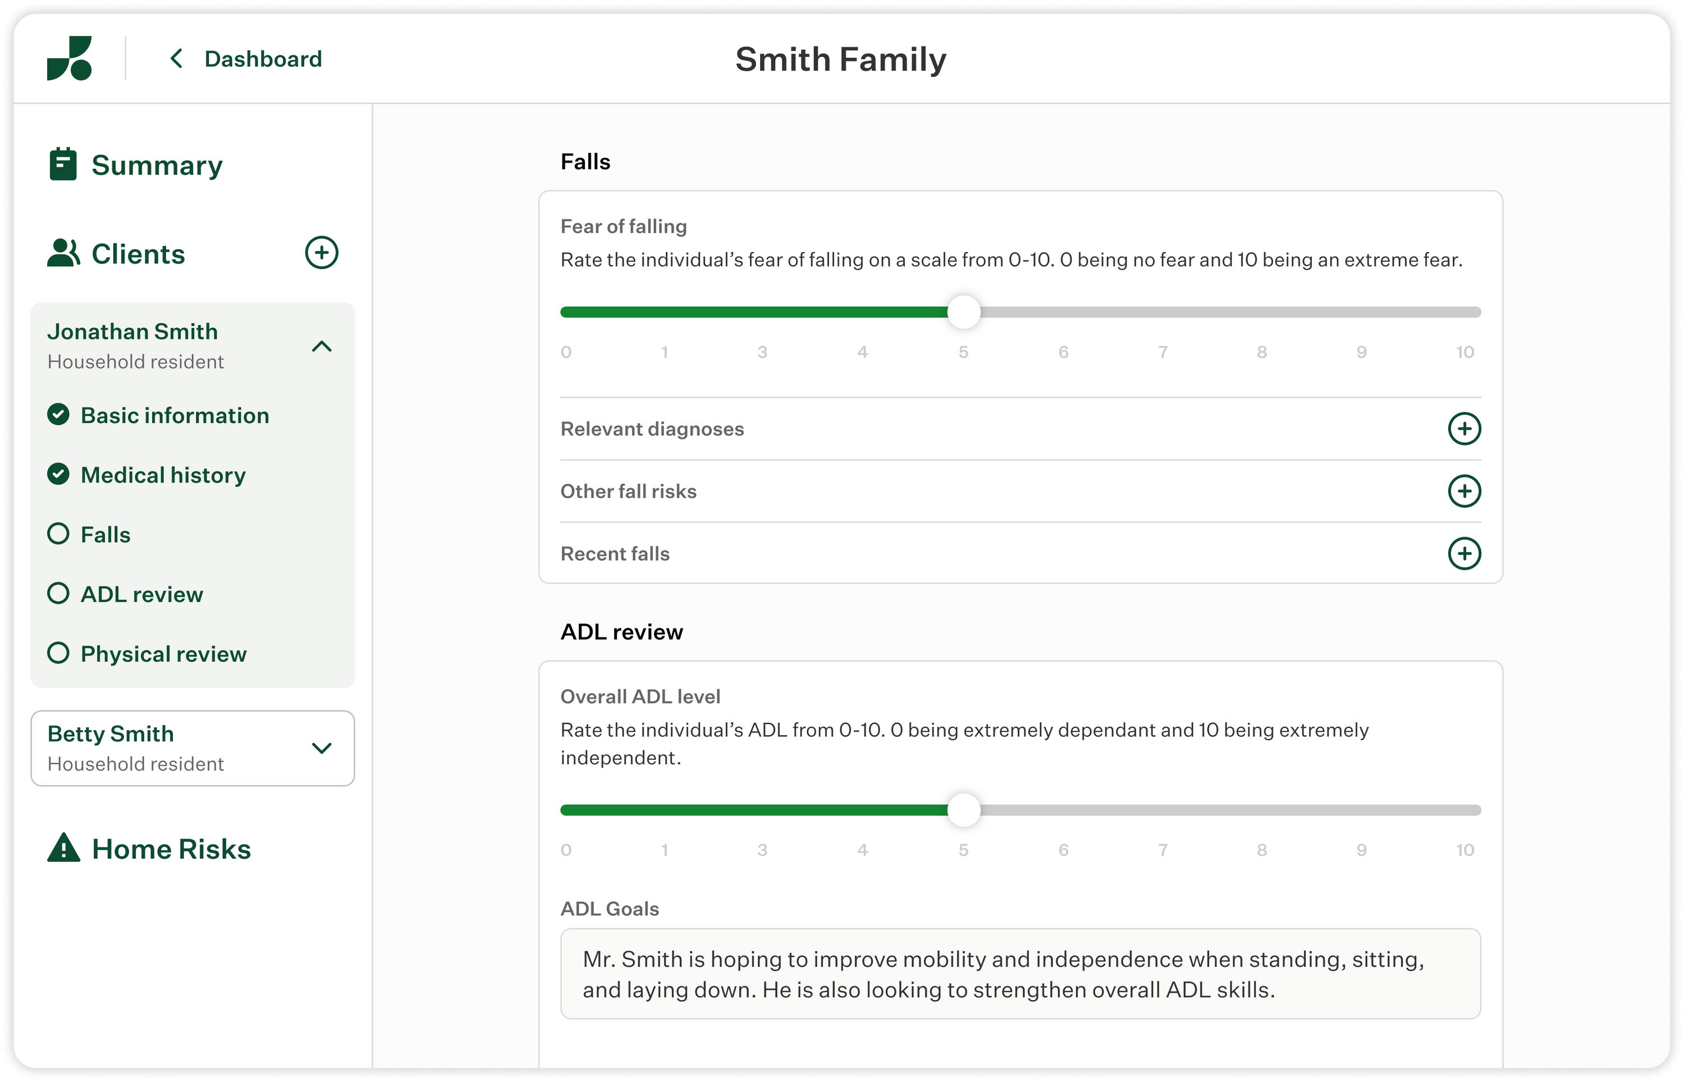
Task: Click the Basic information completed checkmark
Action: click(x=58, y=415)
